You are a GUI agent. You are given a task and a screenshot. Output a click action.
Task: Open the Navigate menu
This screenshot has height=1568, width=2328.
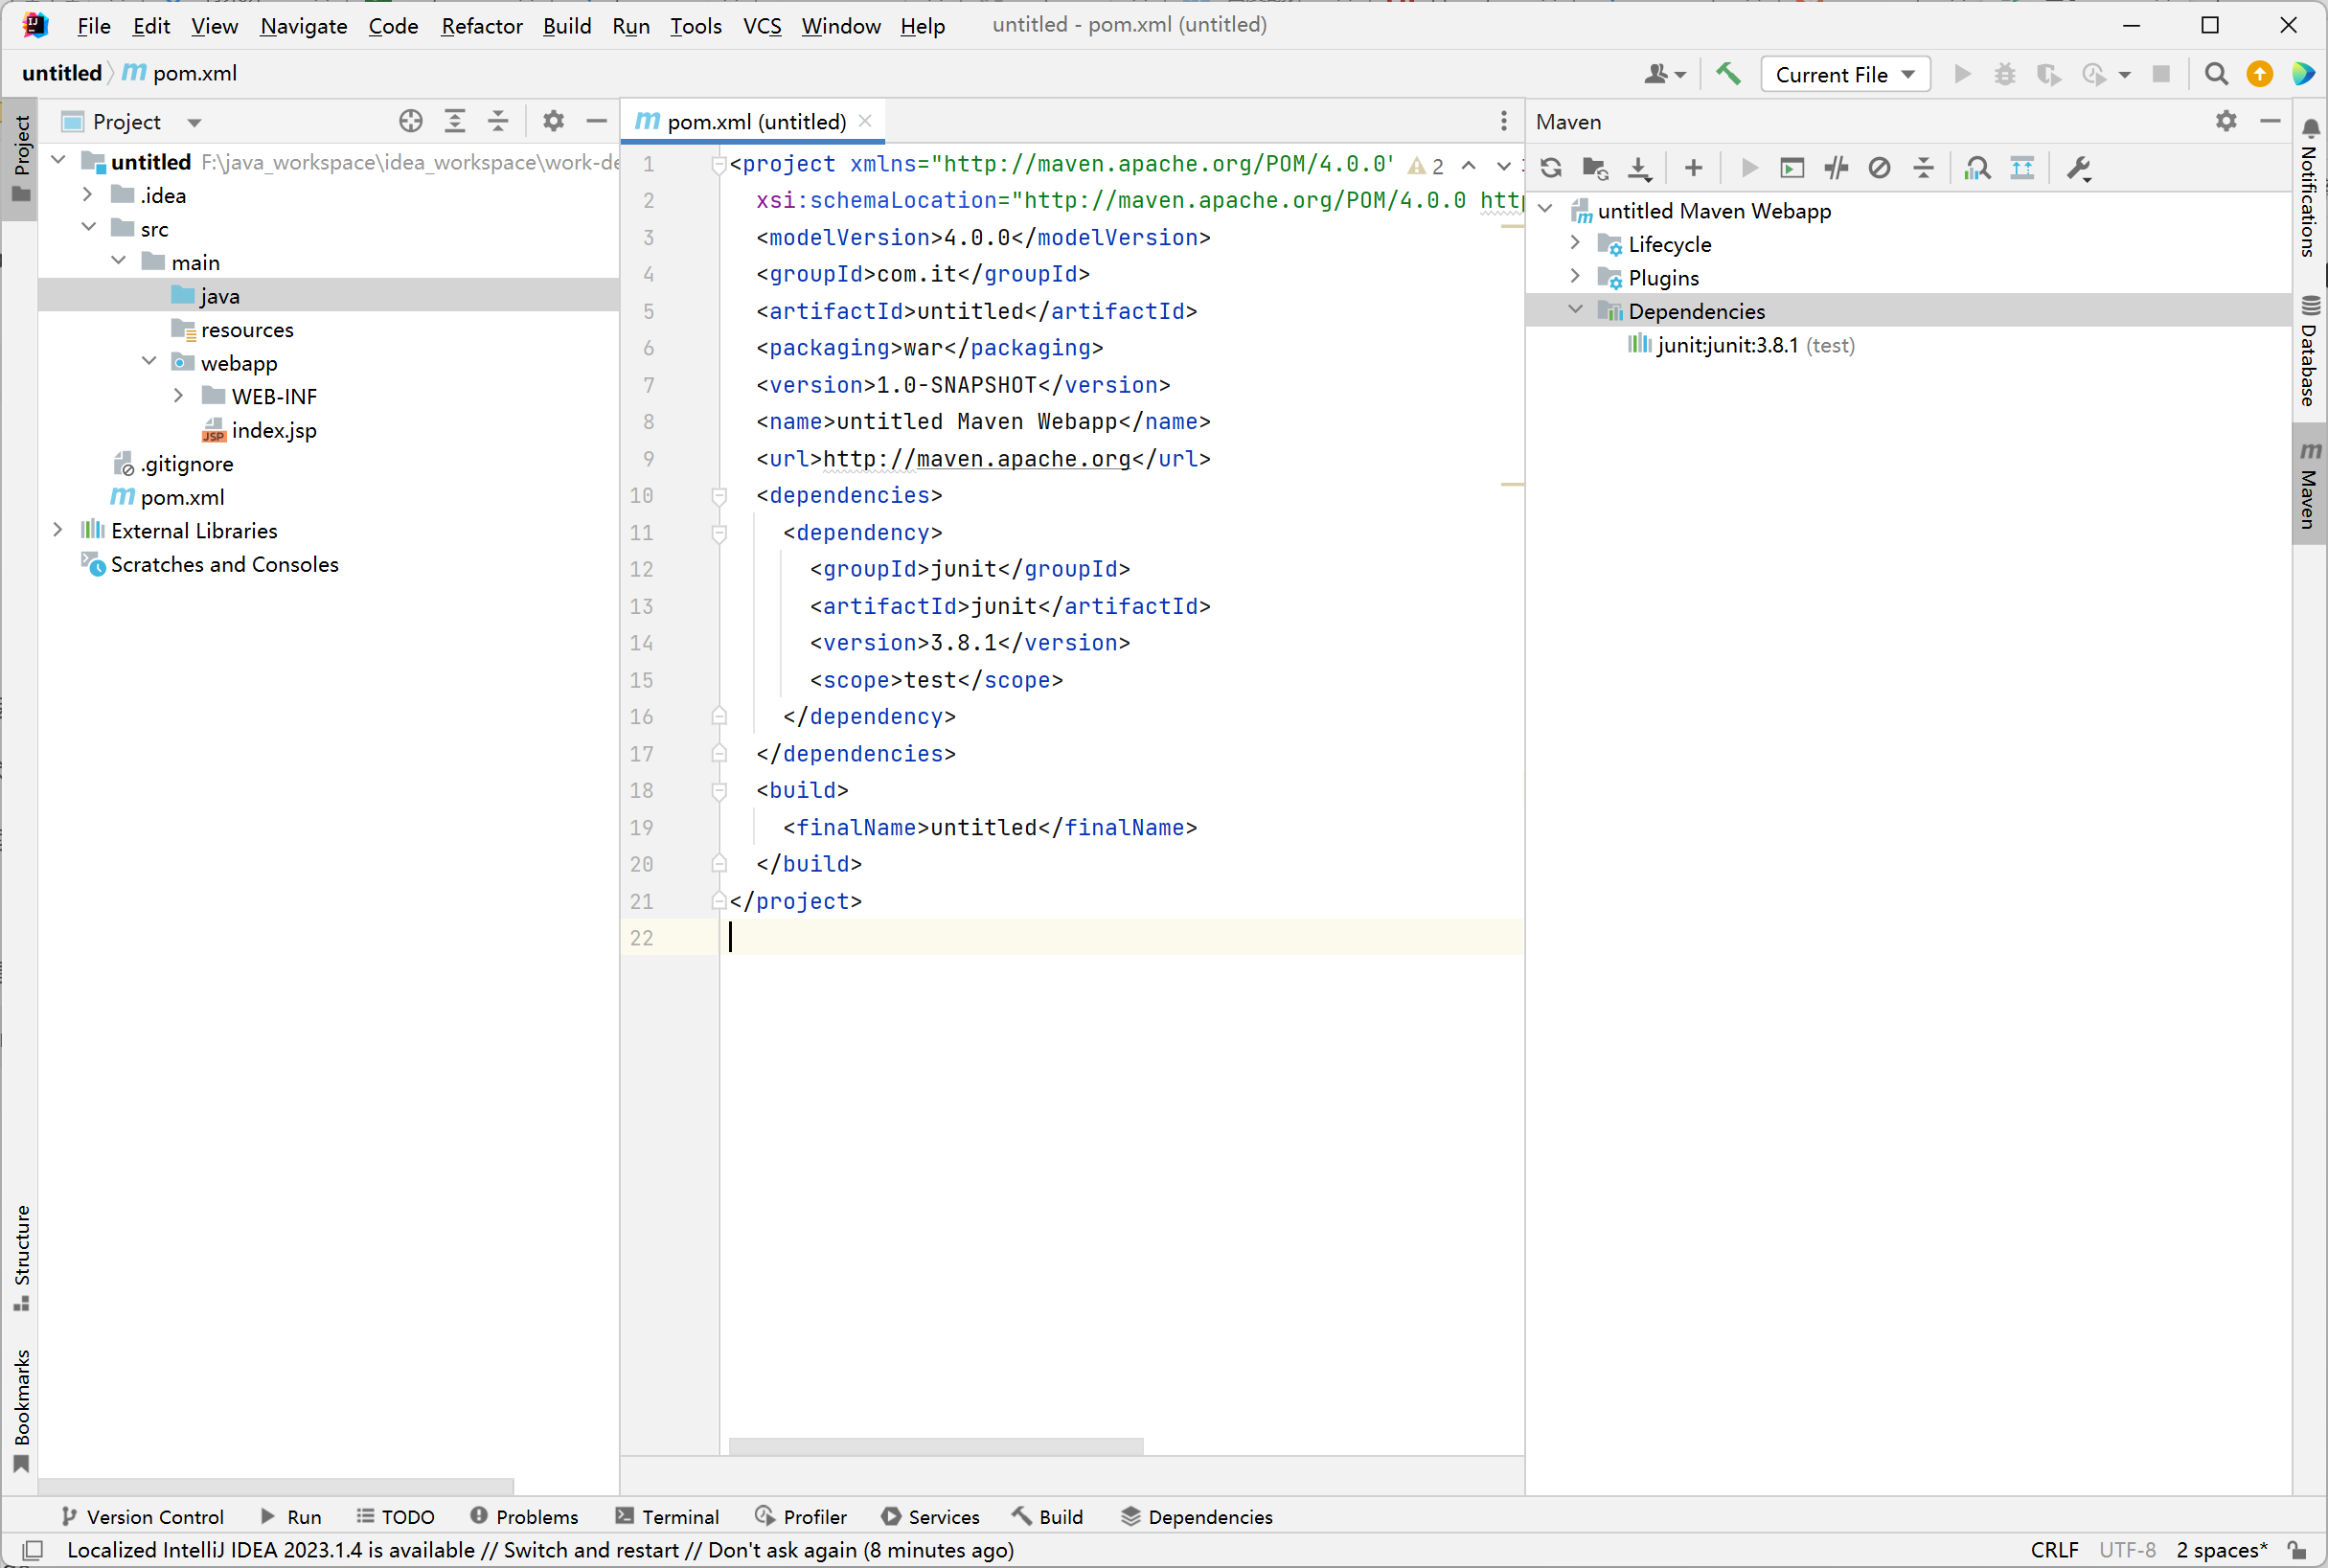[303, 25]
